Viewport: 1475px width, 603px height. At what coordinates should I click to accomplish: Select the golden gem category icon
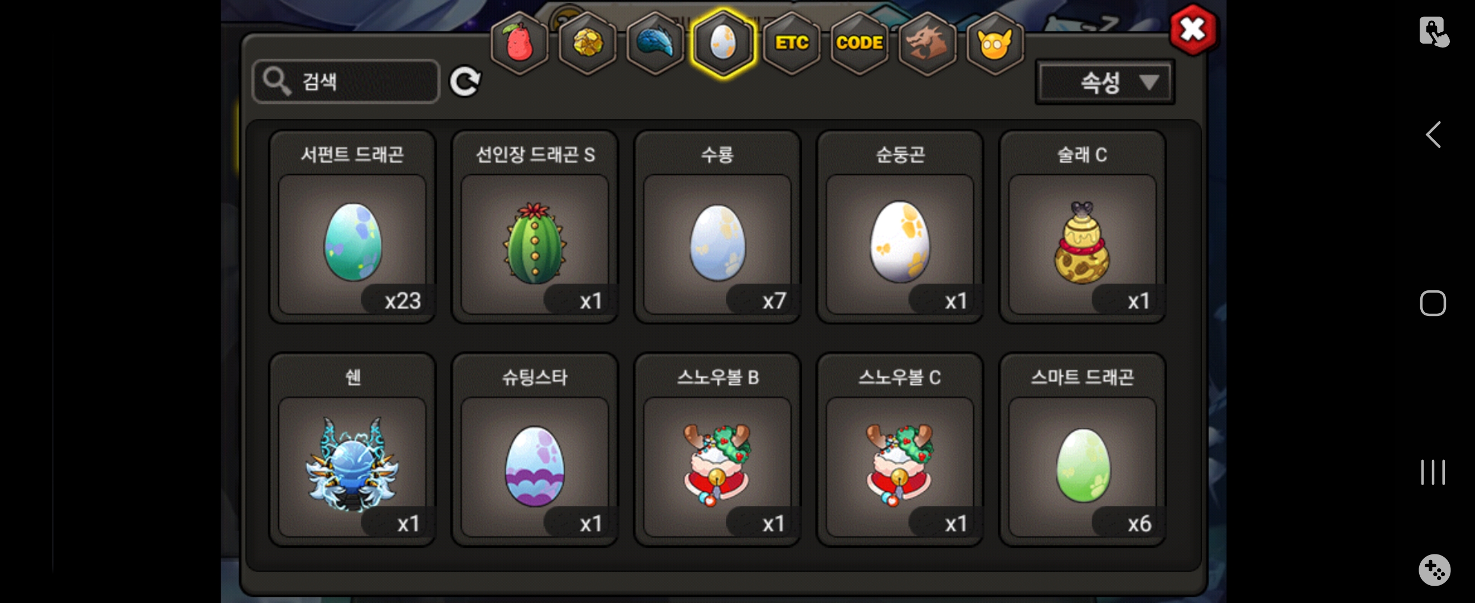[x=587, y=44]
